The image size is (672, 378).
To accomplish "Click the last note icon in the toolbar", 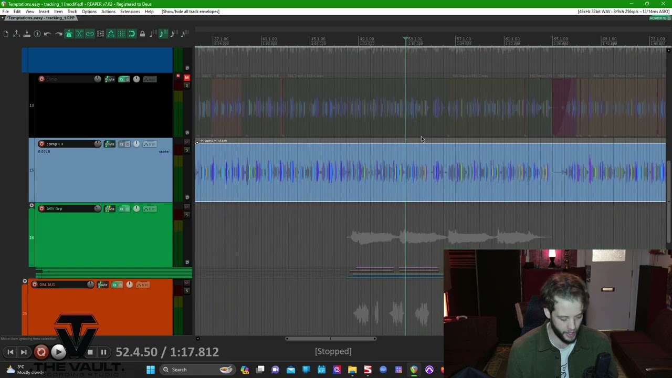I will (184, 34).
